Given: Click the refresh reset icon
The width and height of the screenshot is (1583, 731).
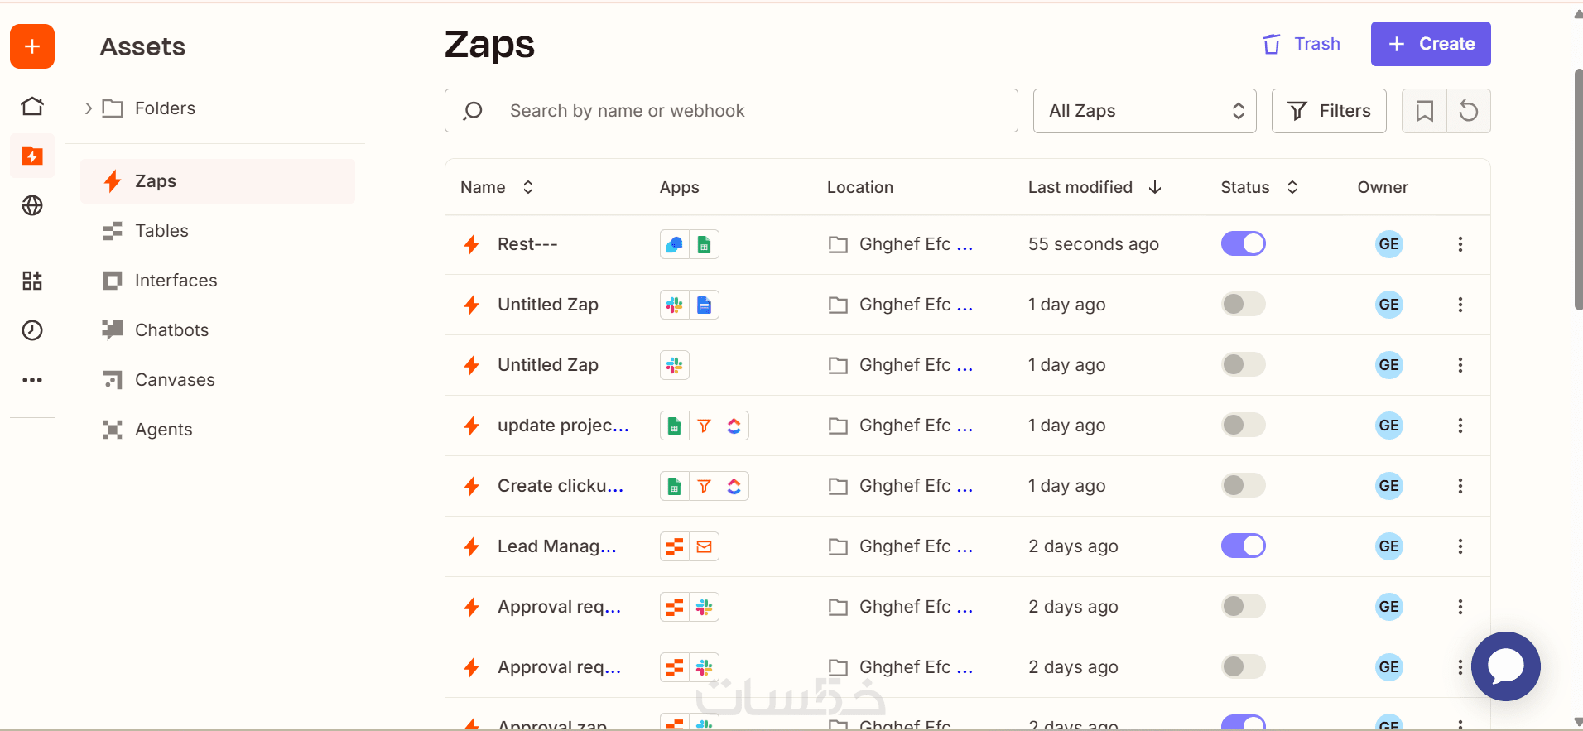Looking at the screenshot, I should click(1468, 111).
